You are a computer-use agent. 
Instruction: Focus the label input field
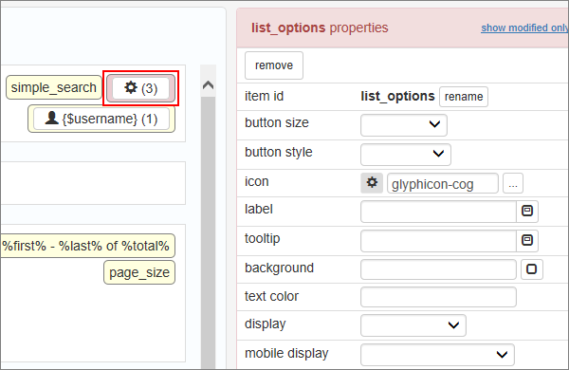438,212
